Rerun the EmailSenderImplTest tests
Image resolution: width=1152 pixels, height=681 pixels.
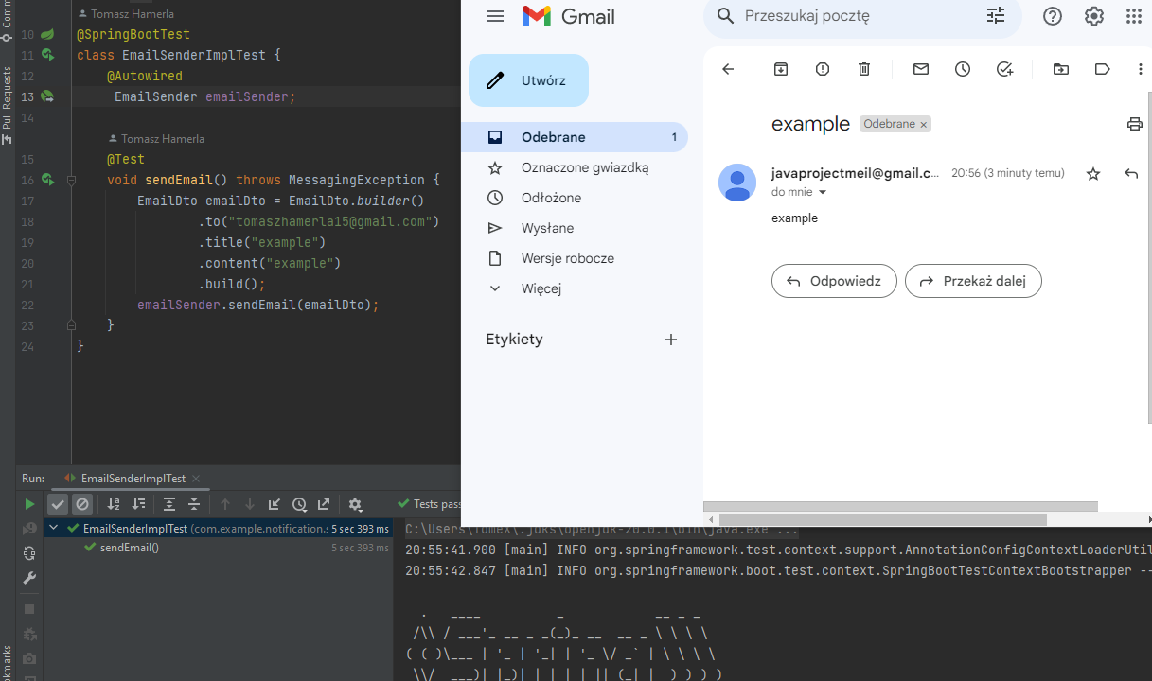point(29,503)
